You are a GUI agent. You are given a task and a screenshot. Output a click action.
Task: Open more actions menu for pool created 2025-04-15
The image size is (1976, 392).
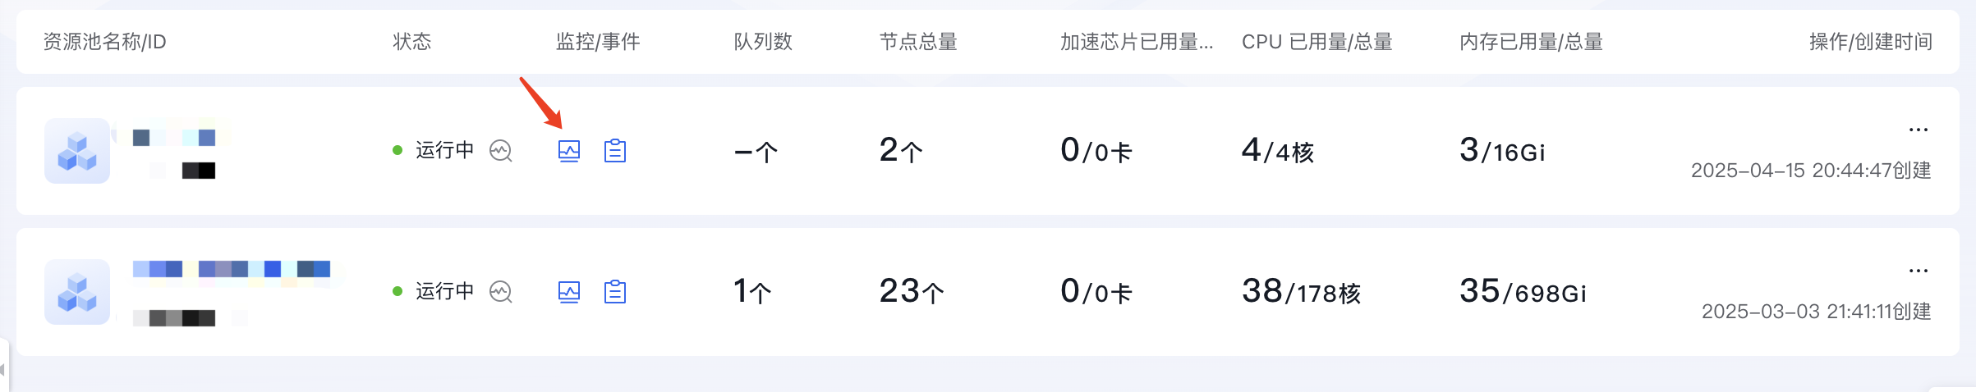click(x=1919, y=130)
